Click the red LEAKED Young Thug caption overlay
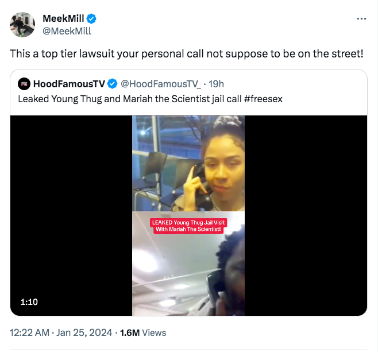The height and width of the screenshot is (352, 378). 189,226
